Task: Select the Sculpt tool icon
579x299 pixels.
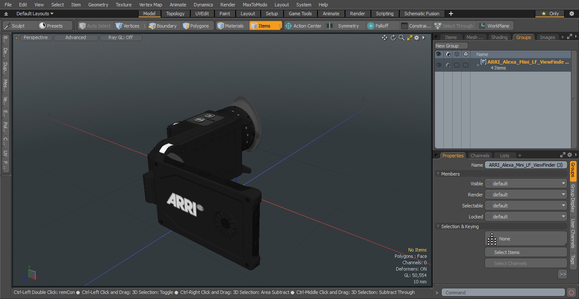Action: [x=7, y=26]
